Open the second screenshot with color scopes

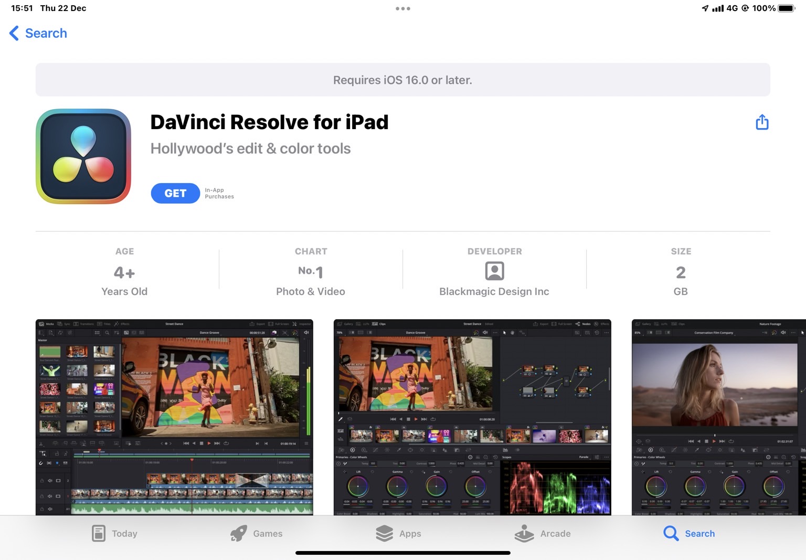click(472, 417)
